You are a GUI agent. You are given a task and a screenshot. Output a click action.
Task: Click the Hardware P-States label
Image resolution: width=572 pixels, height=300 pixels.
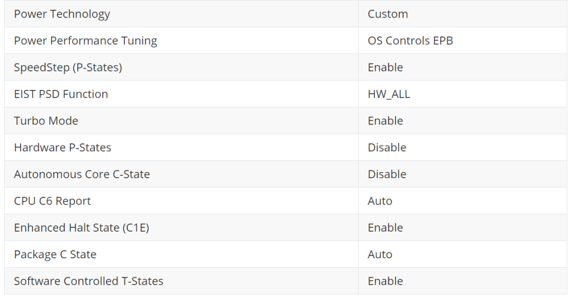click(62, 148)
